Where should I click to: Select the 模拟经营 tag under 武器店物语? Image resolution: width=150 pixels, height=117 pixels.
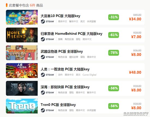click(74, 57)
